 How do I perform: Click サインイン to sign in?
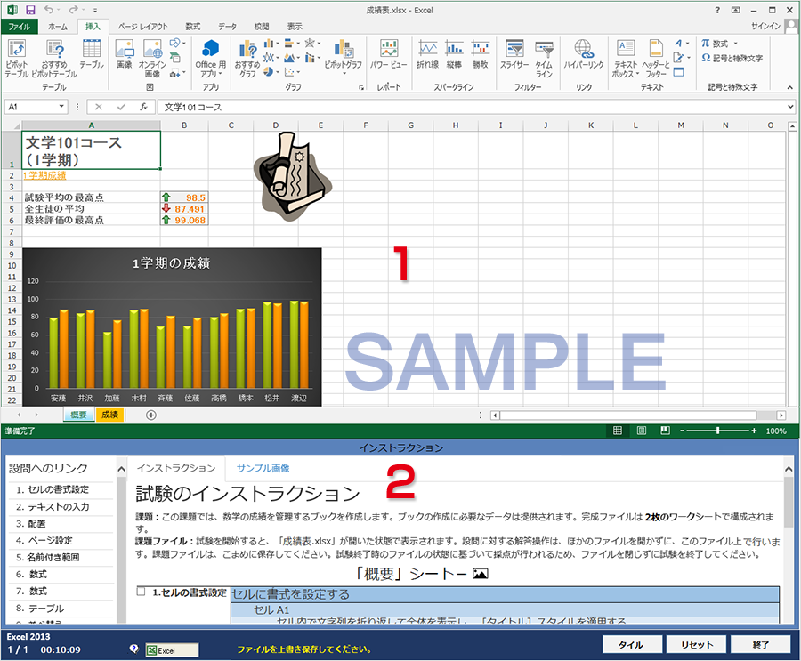pos(765,26)
